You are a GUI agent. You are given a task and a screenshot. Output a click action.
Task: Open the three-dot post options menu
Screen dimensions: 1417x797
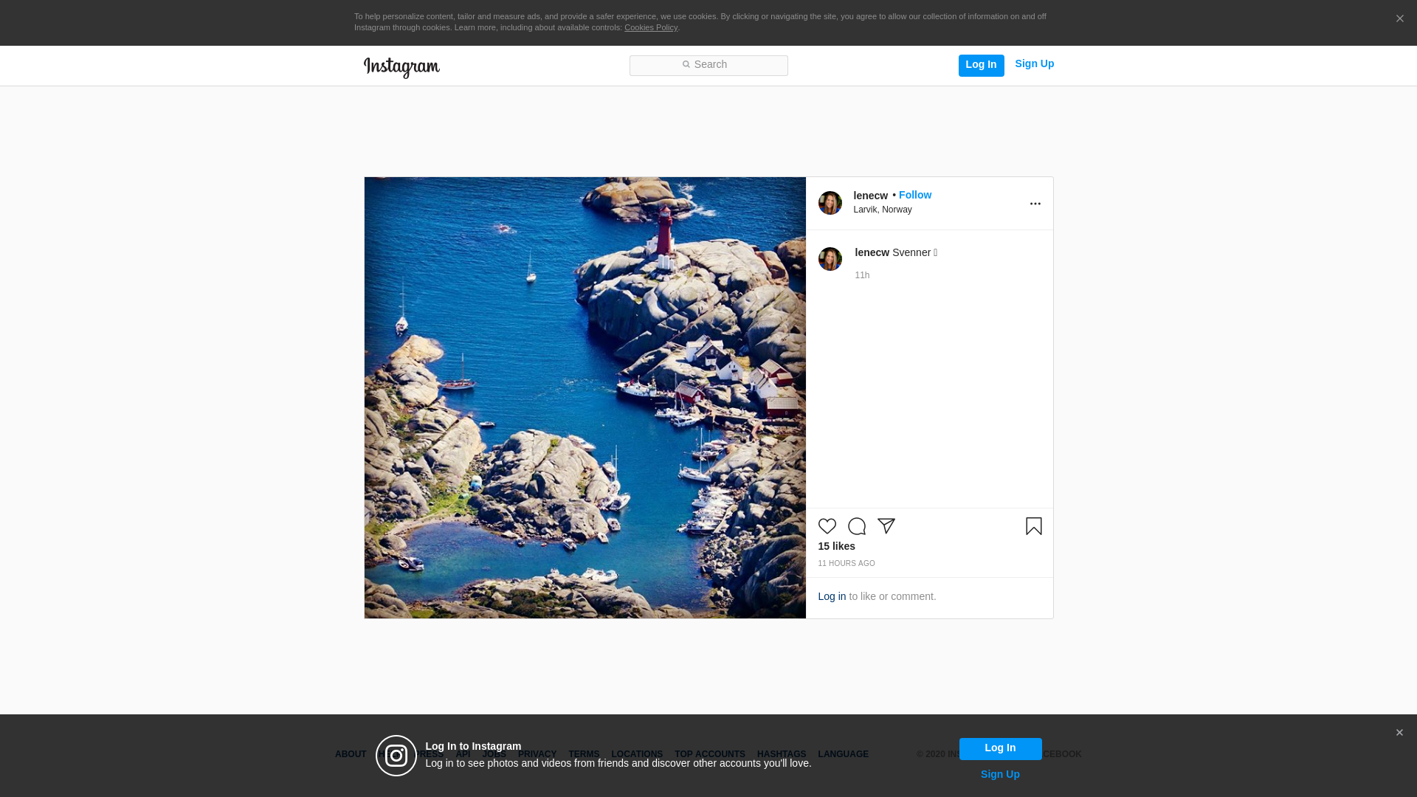pyautogui.click(x=1035, y=204)
